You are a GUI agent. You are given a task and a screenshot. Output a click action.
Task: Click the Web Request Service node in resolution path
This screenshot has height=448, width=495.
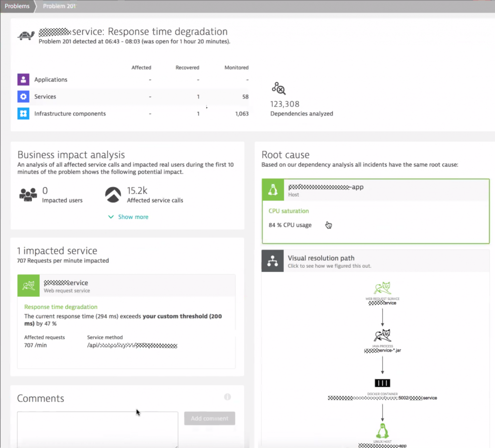(382, 286)
